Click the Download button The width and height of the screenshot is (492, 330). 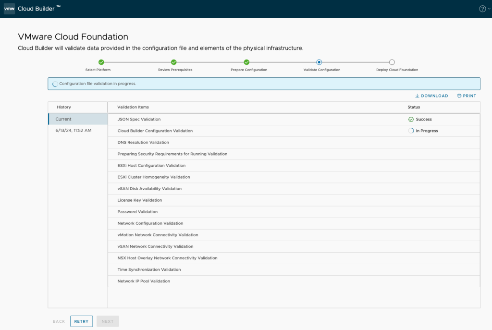pyautogui.click(x=432, y=96)
